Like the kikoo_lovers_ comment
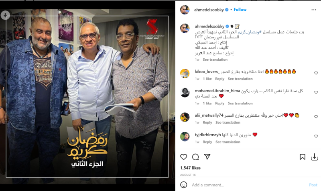 tap(316, 73)
